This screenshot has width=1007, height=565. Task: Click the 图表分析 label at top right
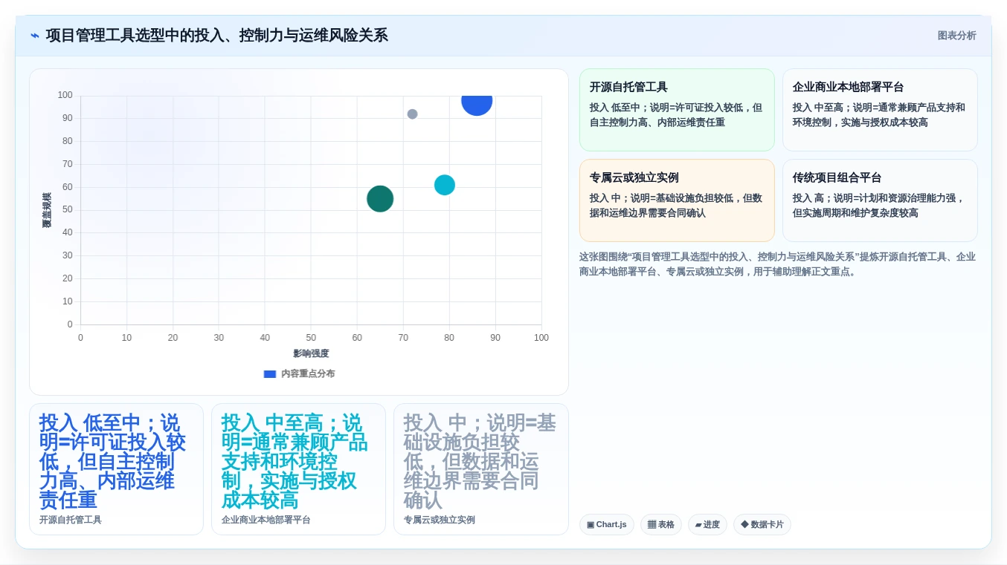coord(956,36)
